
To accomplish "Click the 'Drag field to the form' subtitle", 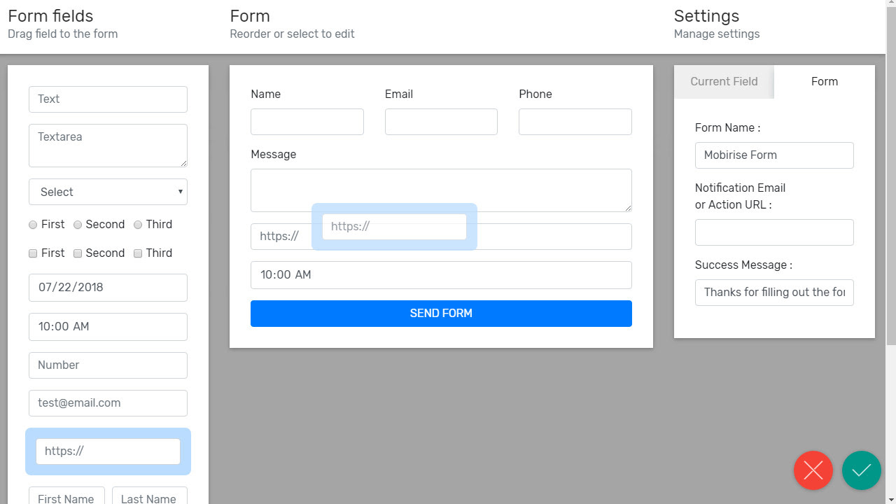I will (x=63, y=34).
